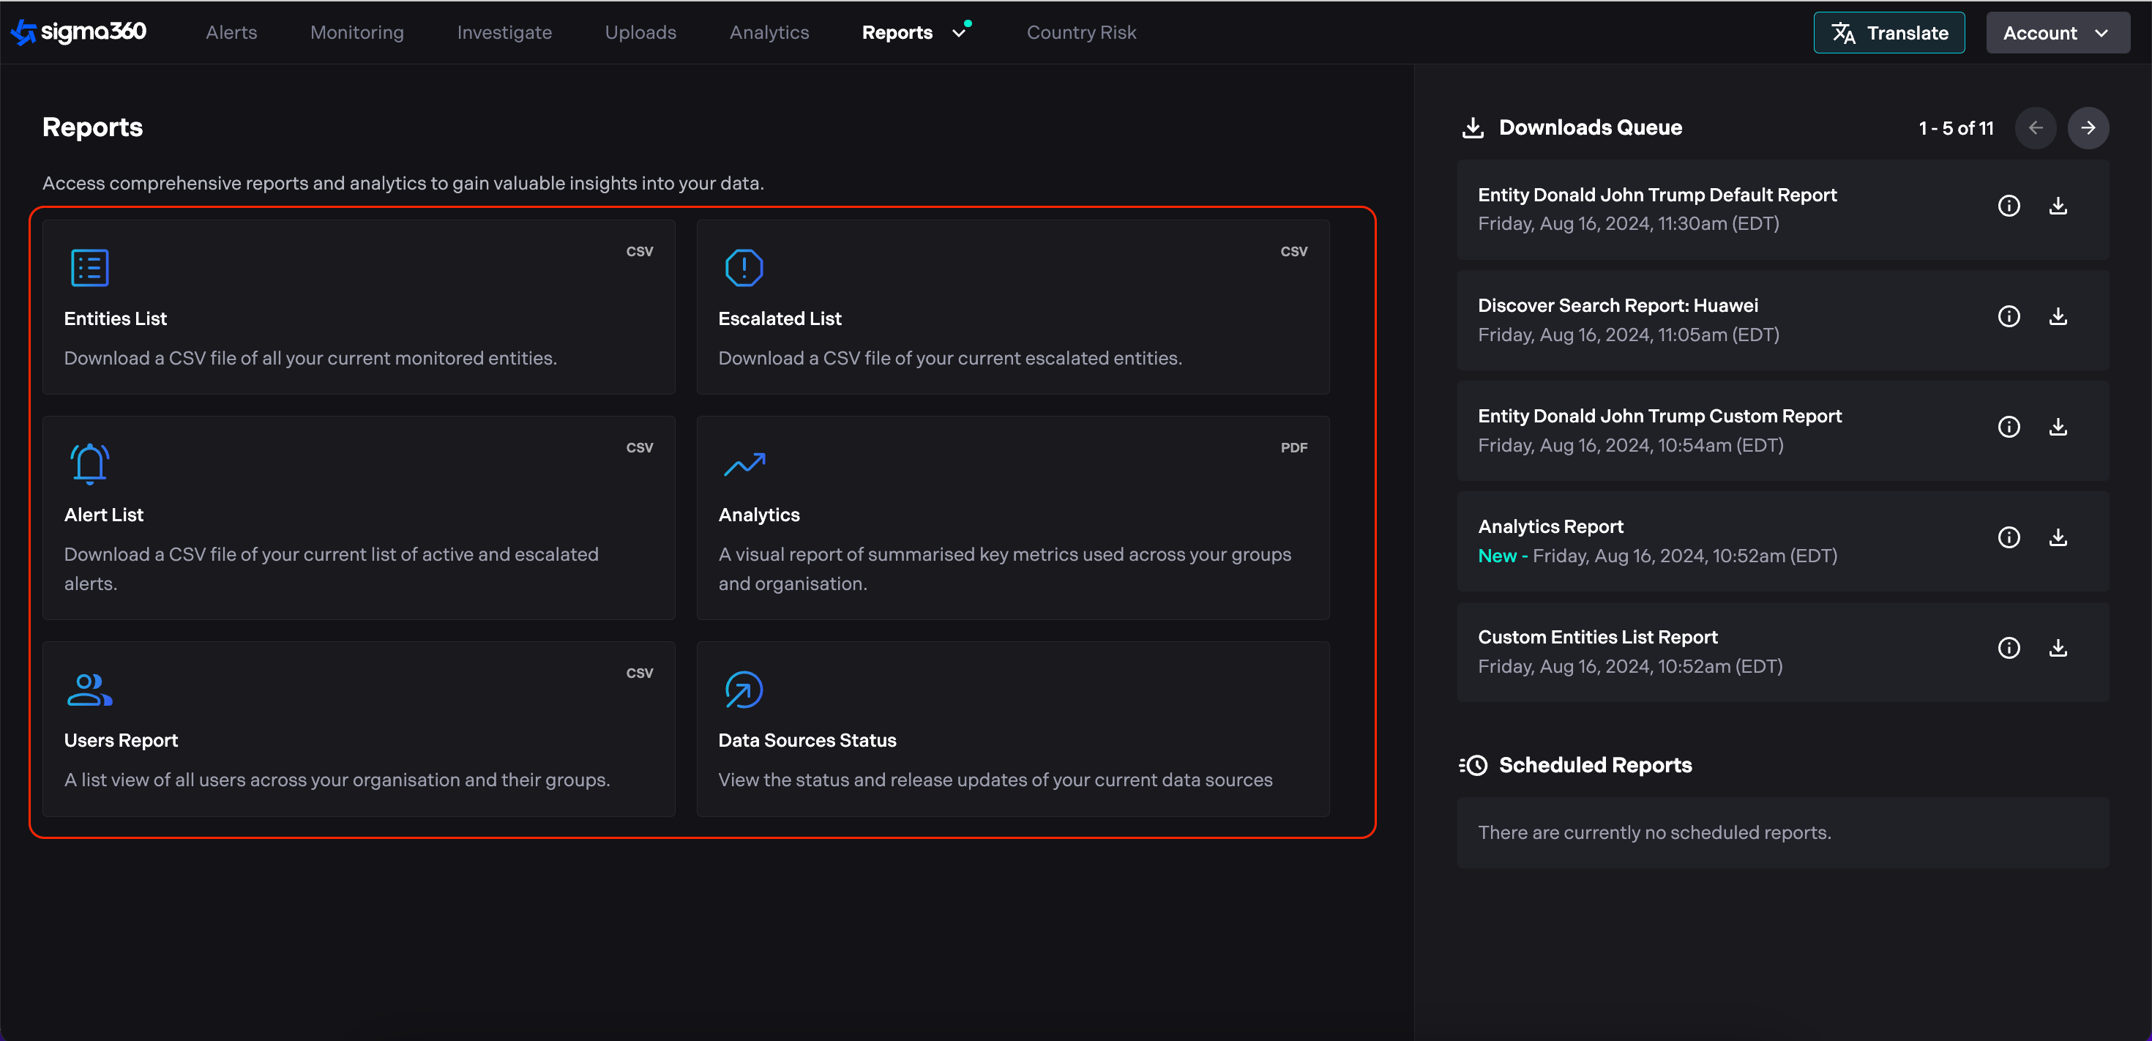This screenshot has height=1041, width=2152.
Task: Navigate to the Investigate tab
Action: point(504,33)
